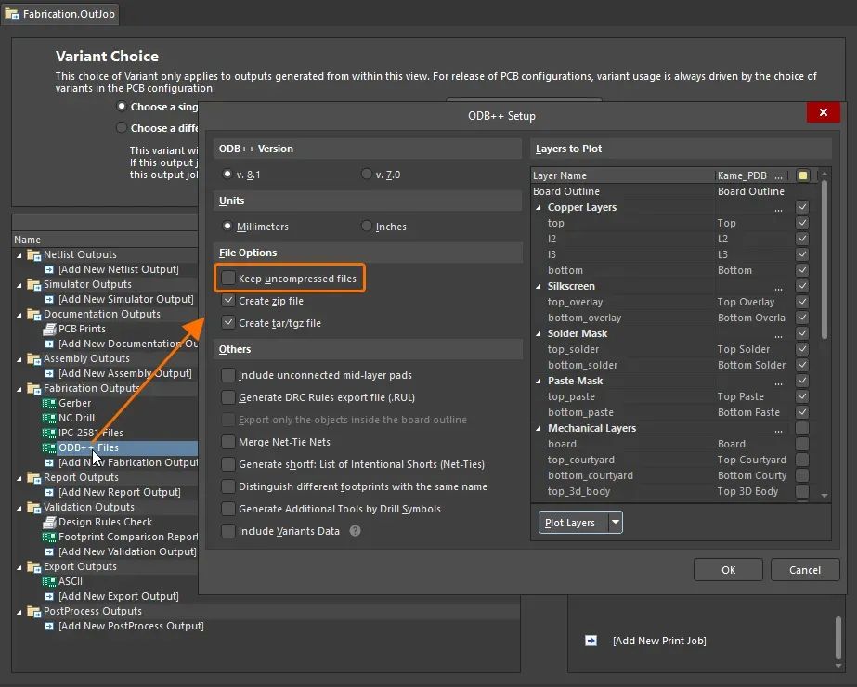Click the Copper Layers ellipsis button
The width and height of the screenshot is (857, 687).
coord(778,208)
